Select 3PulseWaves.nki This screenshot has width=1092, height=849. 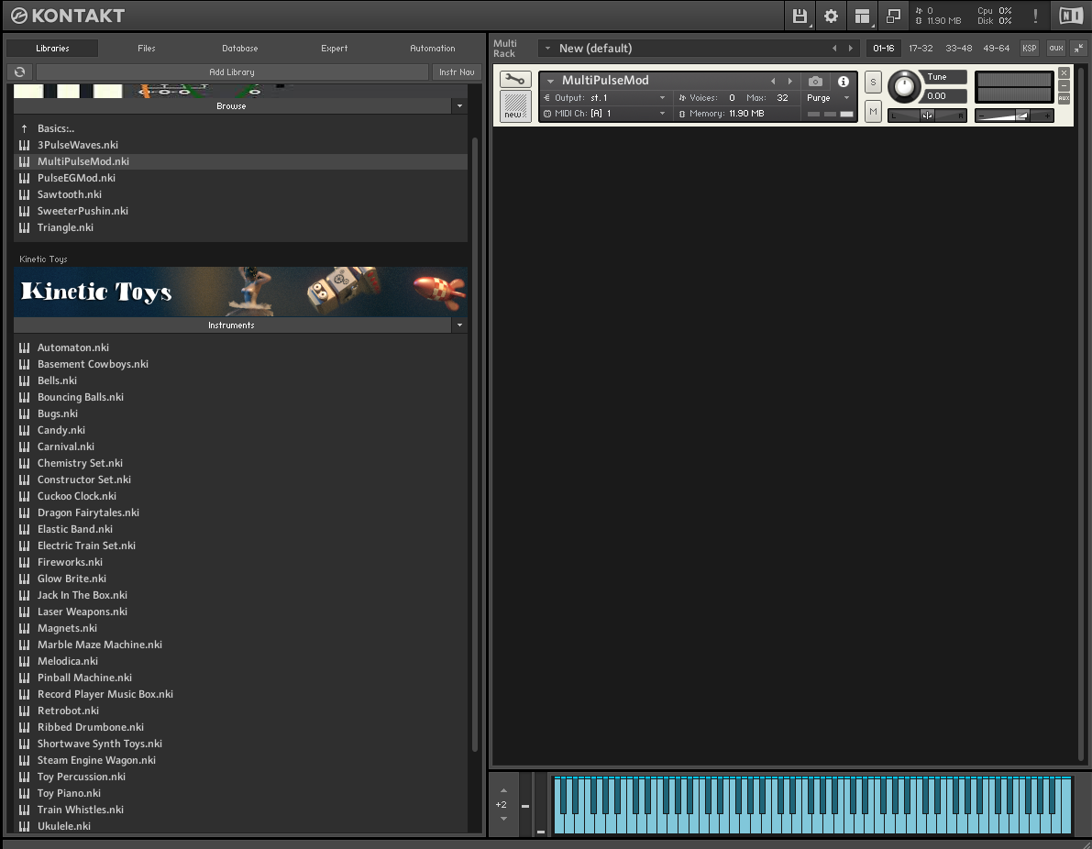[240, 145]
